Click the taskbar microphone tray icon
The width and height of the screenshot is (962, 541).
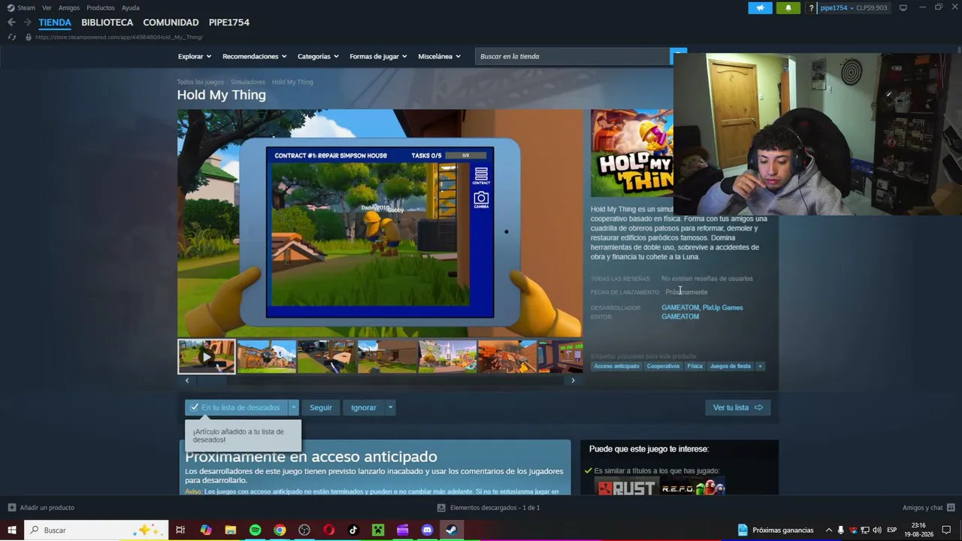coord(841,530)
